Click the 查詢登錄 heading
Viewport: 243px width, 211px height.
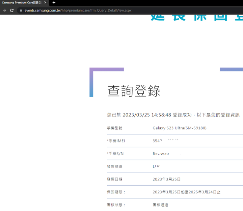point(134,91)
